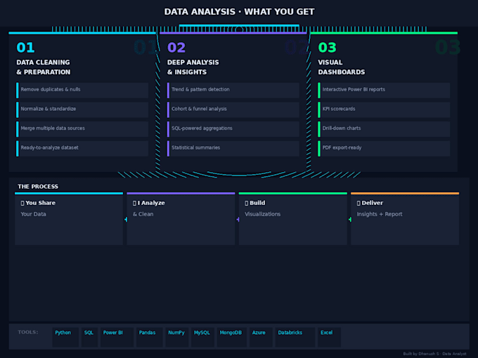Select the "Deep Analysis & Insights" heading
Screen dimensions: 478x358
(x=193, y=67)
